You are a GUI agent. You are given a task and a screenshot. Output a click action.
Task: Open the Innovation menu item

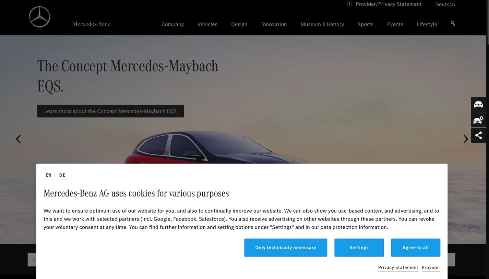[274, 24]
